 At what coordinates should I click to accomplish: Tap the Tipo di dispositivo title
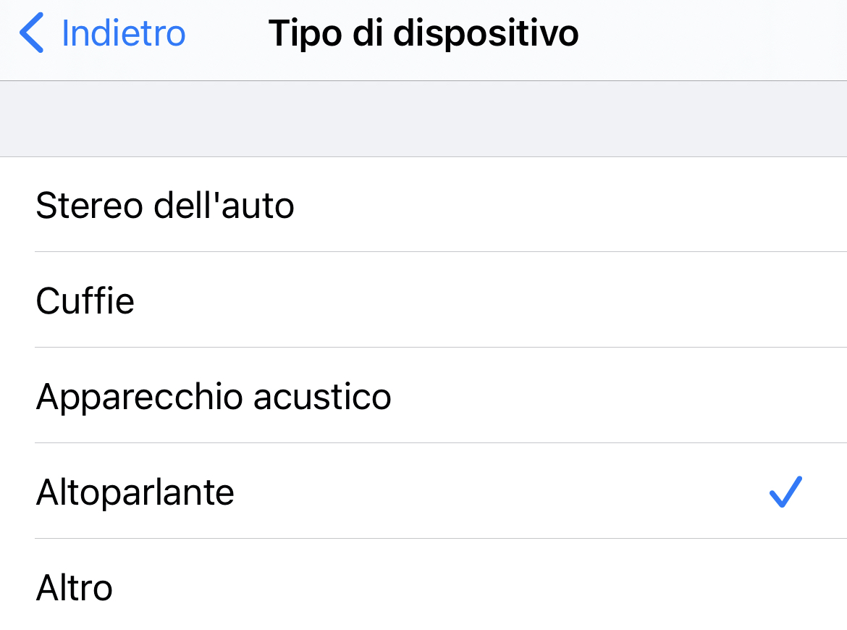pos(423,33)
